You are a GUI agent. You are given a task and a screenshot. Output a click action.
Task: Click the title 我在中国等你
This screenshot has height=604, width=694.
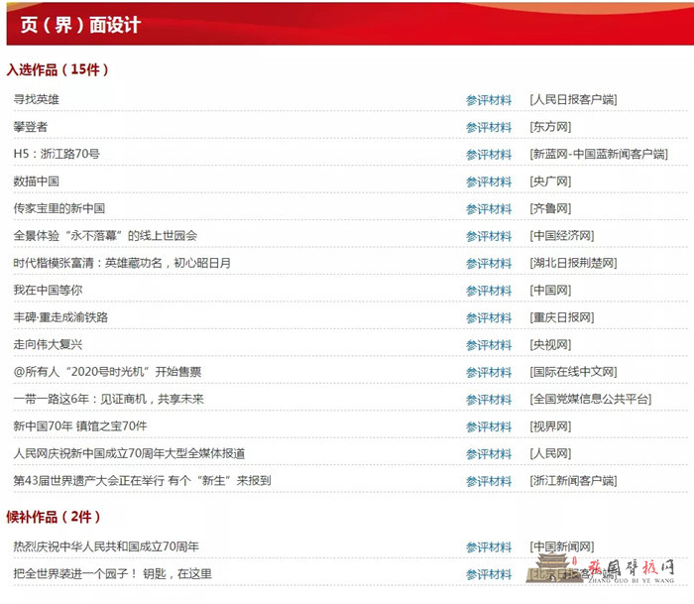coord(48,290)
